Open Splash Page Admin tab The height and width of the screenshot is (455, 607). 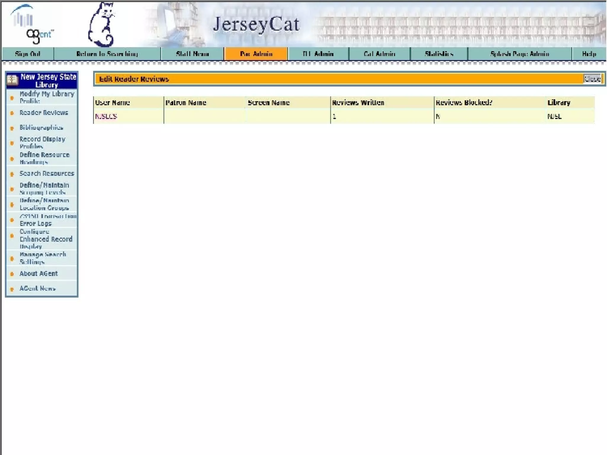520,54
